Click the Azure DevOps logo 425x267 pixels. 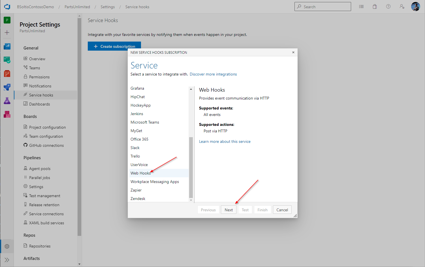pos(7,7)
